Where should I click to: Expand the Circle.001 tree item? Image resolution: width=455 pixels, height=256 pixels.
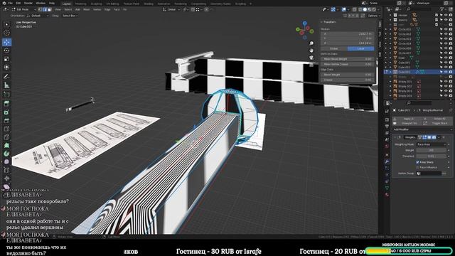(x=390, y=29)
